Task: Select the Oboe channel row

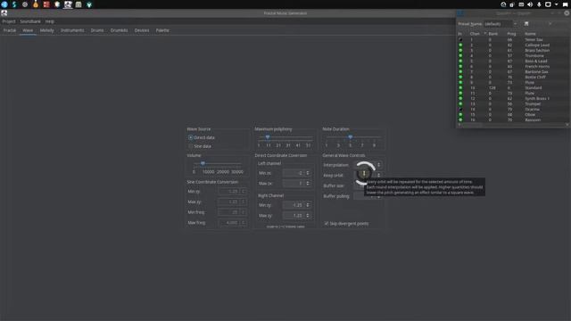Action: click(513, 114)
